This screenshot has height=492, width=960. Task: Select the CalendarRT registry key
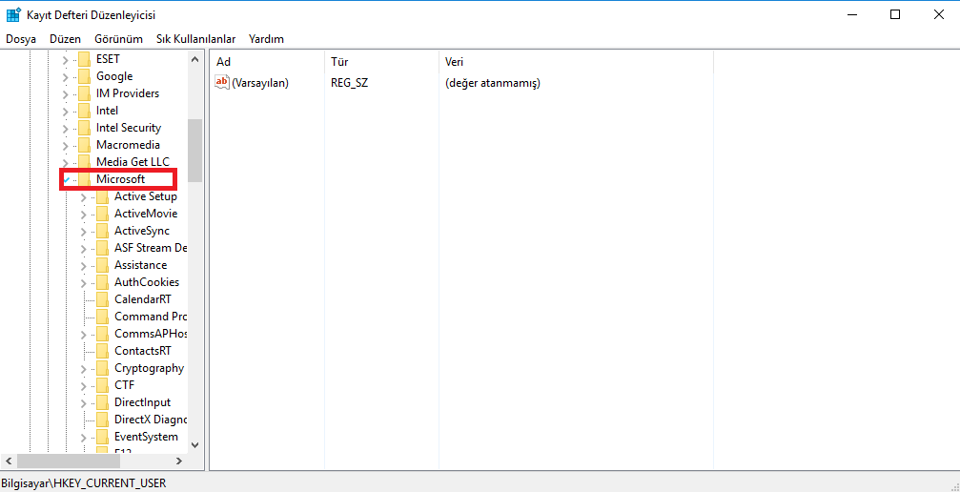point(142,299)
